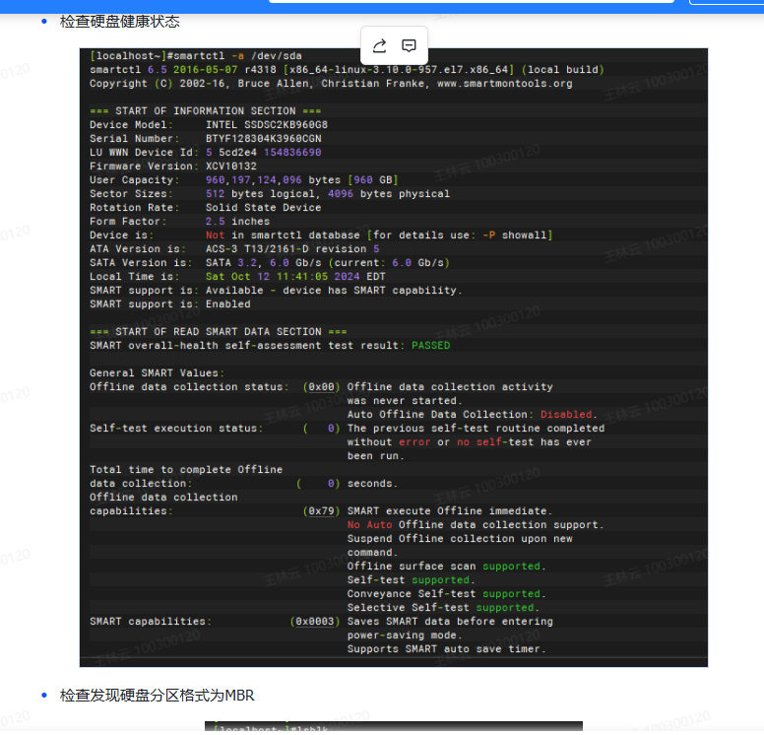Click "www.smartmontools.org" in copyright line
The width and height of the screenshot is (764, 735).
tap(505, 84)
